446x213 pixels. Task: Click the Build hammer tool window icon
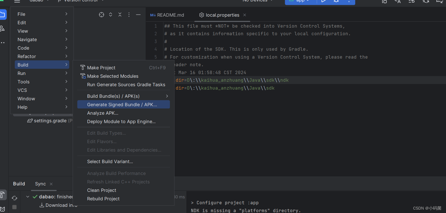tap(2, 195)
